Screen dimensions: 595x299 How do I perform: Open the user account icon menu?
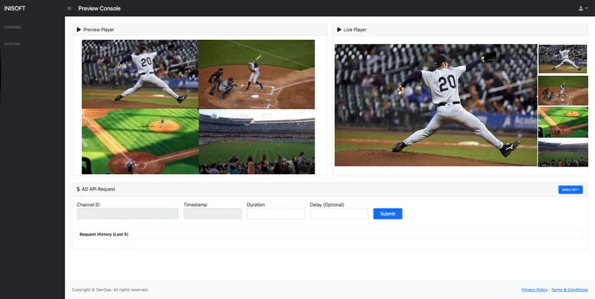click(x=583, y=9)
